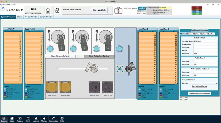Click the Log Out button
Image resolution: width=221 pixels, height=123 pixels.
pos(142,8)
